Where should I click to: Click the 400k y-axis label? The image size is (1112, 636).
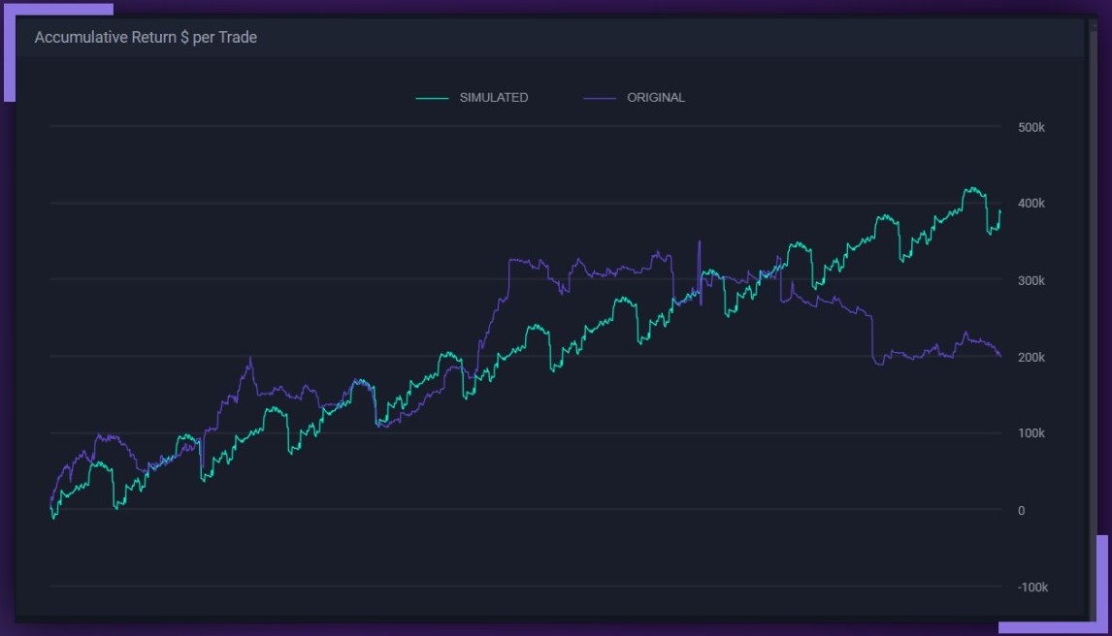[x=1030, y=204]
